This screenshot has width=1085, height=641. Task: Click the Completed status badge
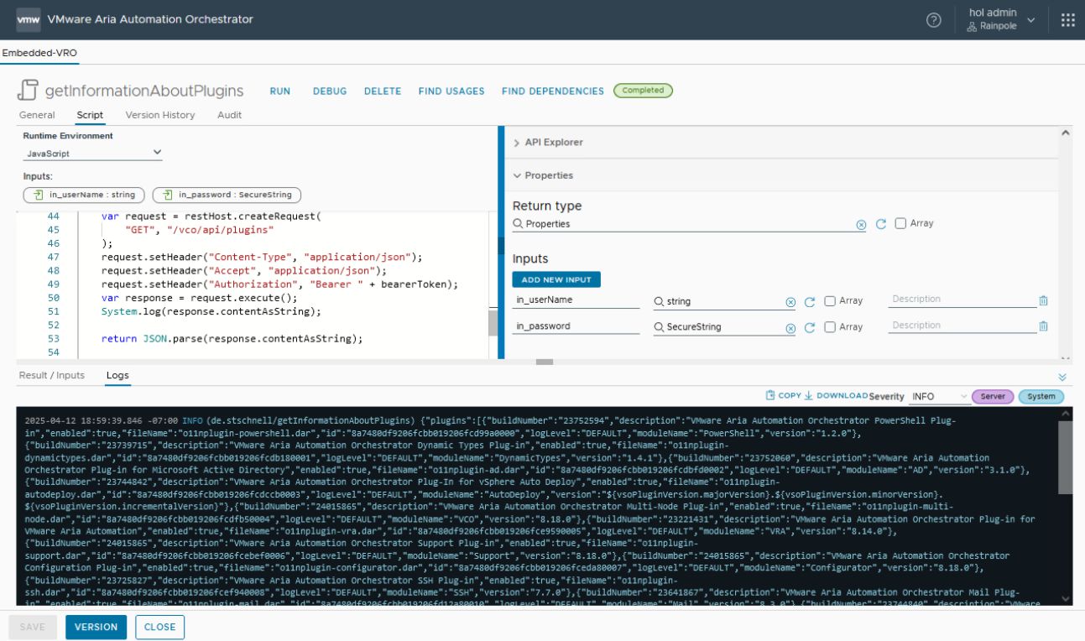click(x=643, y=91)
